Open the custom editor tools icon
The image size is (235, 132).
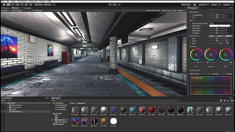pos(31,4)
